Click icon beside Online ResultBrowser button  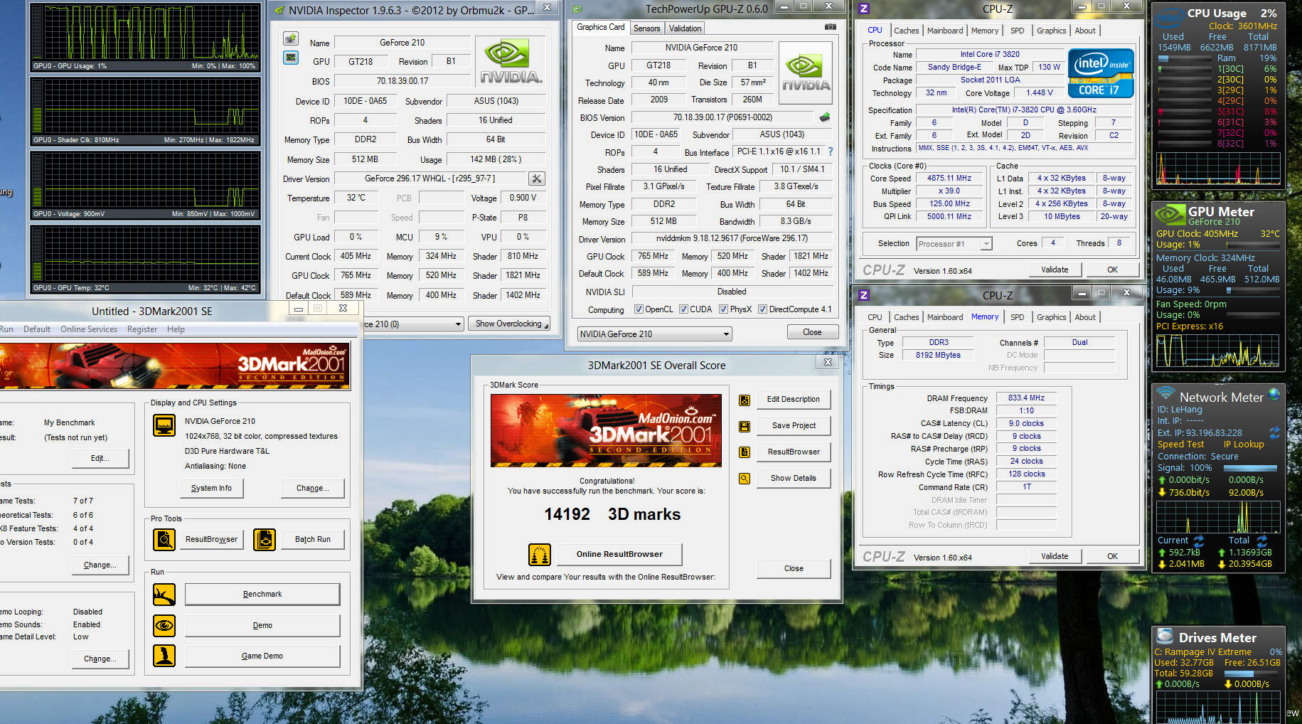click(540, 555)
